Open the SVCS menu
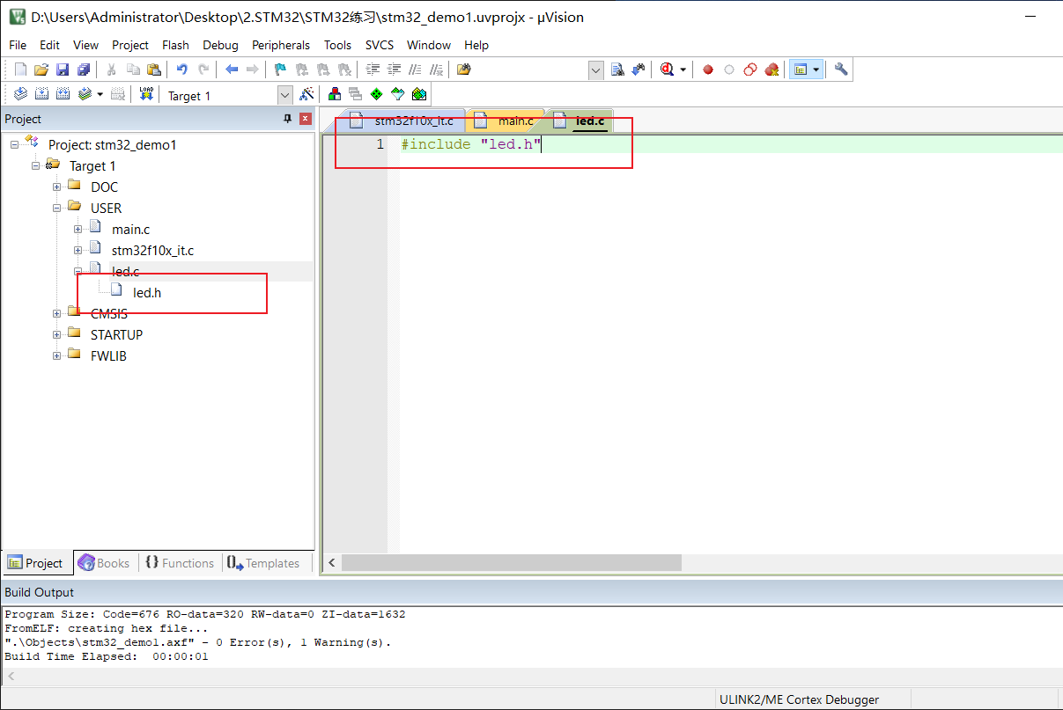The width and height of the screenshot is (1063, 710). [380, 45]
